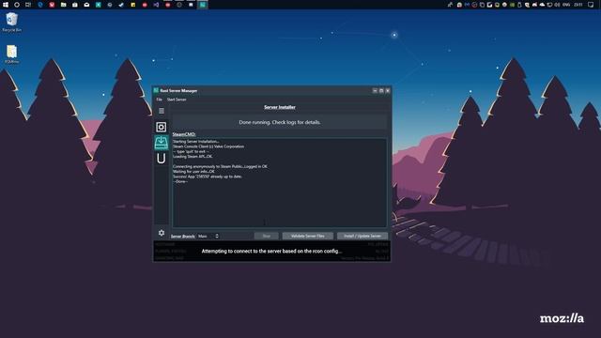Open settings gear at sidebar bottom
The width and height of the screenshot is (601, 338).
pos(162,233)
